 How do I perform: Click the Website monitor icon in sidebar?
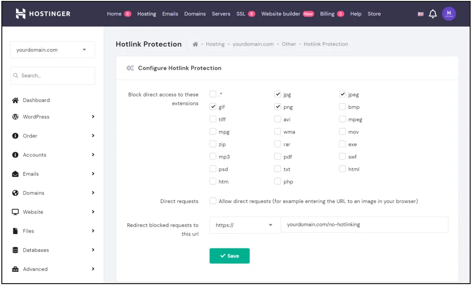point(15,212)
